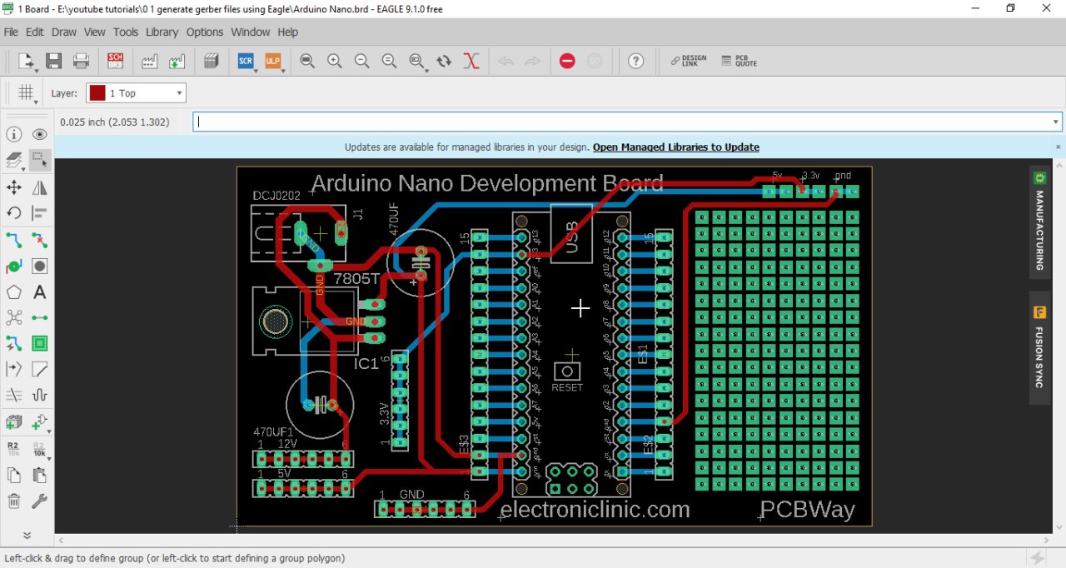Click the Delete trash can tool

(x=14, y=501)
